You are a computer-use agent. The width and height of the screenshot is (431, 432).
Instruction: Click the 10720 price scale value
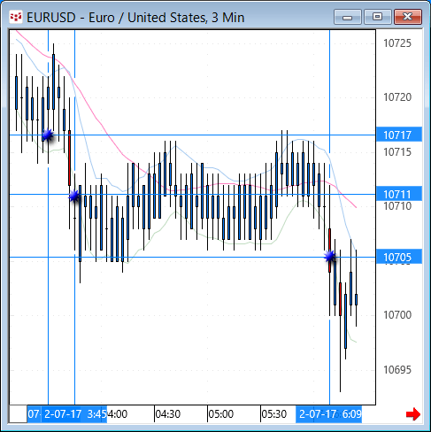pos(397,97)
